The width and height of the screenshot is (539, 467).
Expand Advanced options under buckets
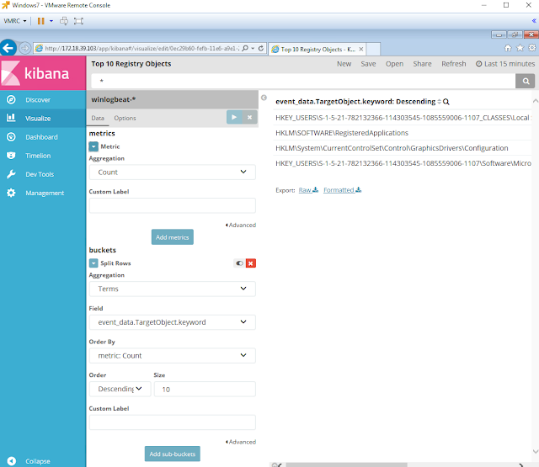pos(241,442)
